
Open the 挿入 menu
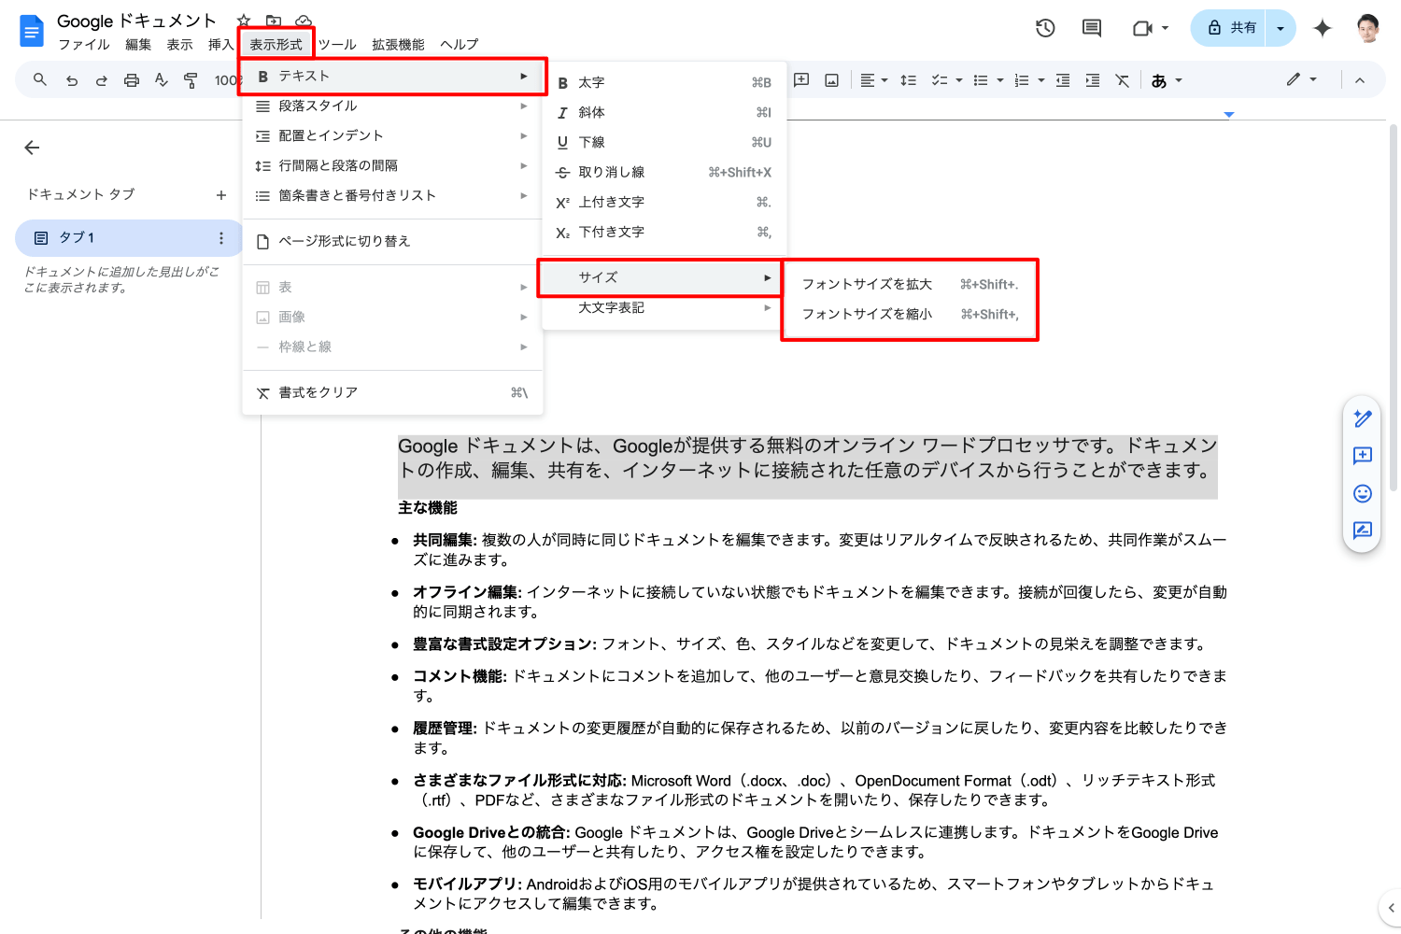point(220,44)
